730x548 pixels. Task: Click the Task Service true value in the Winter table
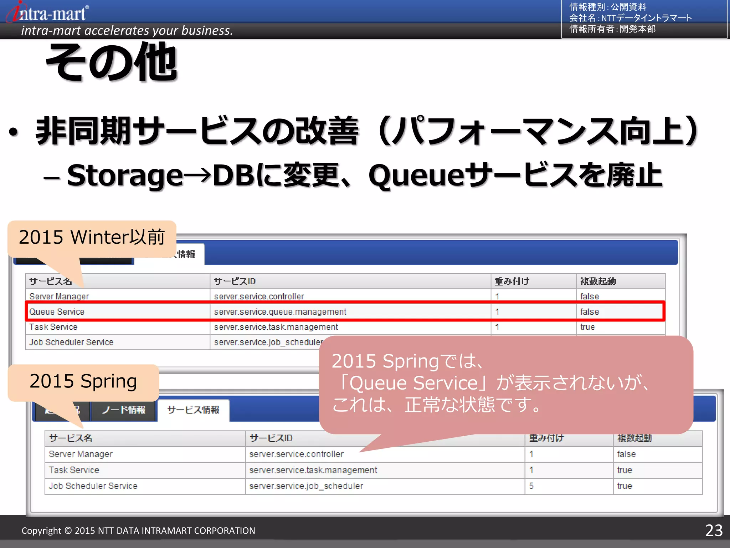[x=587, y=327]
